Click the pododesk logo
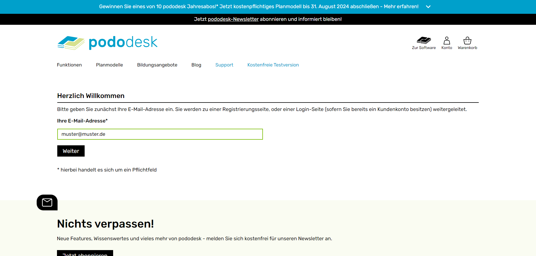Viewport: 536px width, 256px height. pyautogui.click(x=107, y=43)
